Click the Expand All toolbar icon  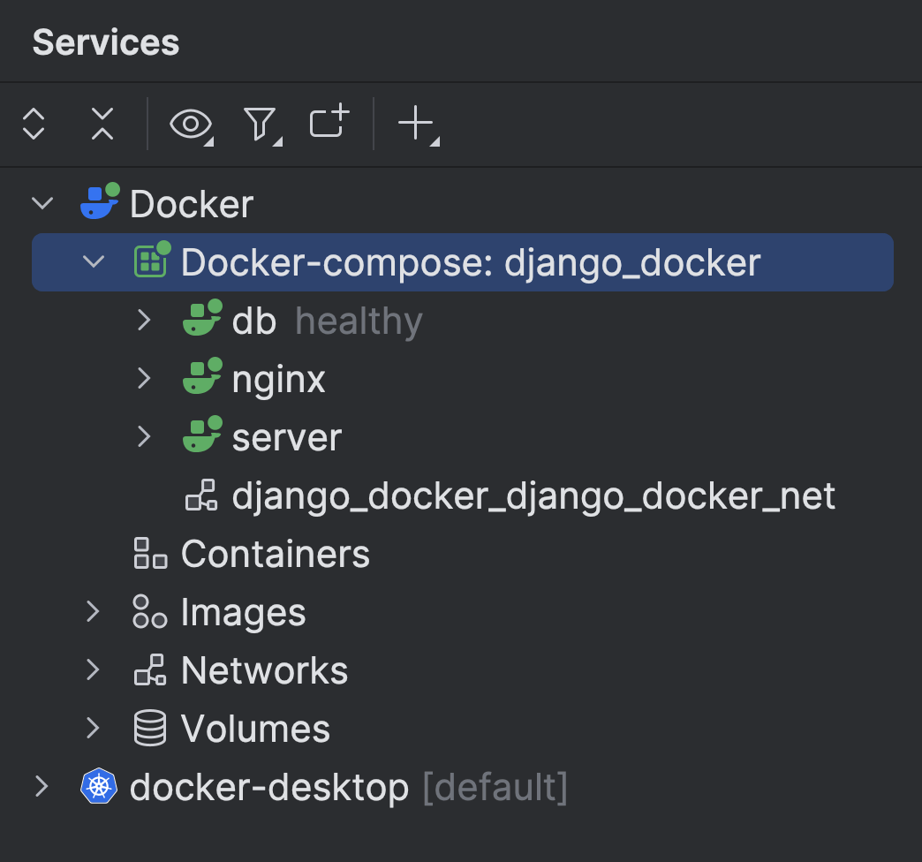[34, 124]
